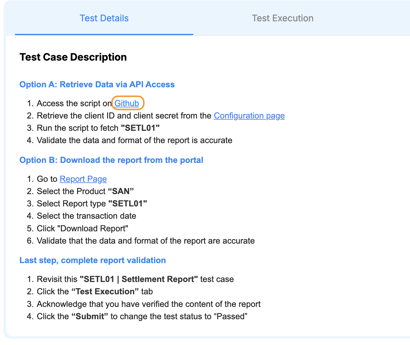Switch to the Test Execution tab
The height and width of the screenshot is (345, 410).
282,18
